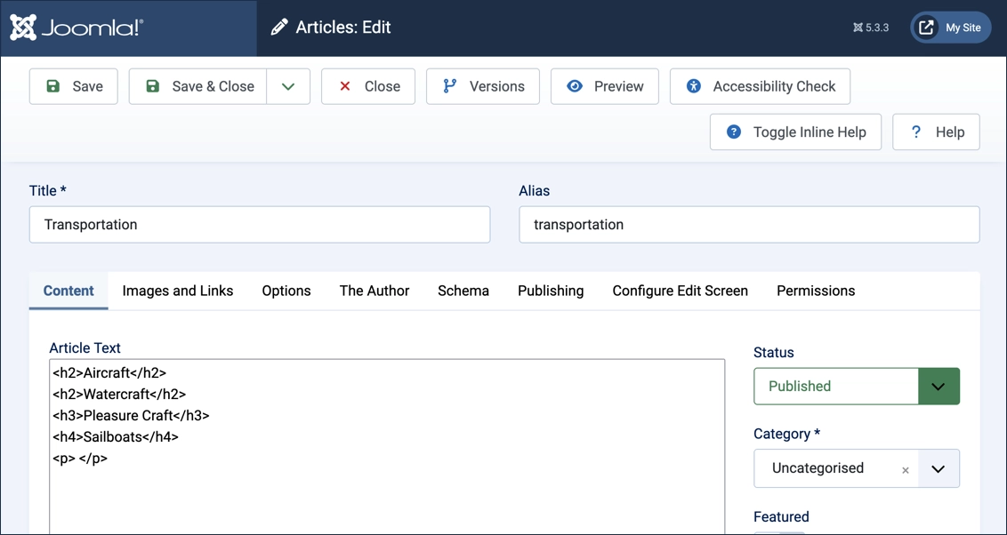Screen dimensions: 1007x535
Task: Switch to the Images and Links tab
Action: click(x=177, y=291)
